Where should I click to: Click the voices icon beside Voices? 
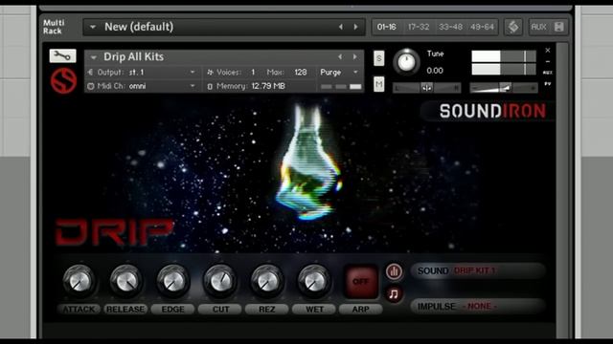pos(210,73)
